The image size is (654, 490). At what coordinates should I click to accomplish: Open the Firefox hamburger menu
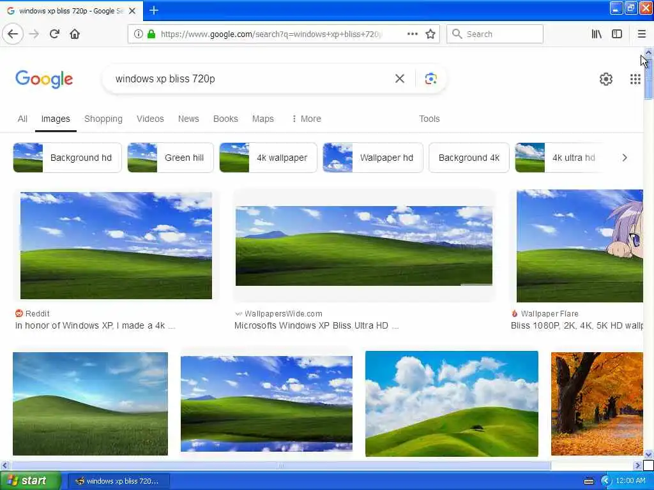tap(641, 34)
